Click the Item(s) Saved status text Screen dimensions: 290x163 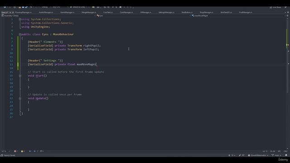tap(10, 155)
